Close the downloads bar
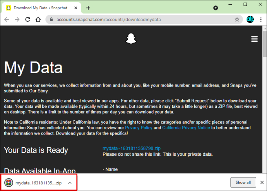This screenshot has width=267, height=191. (x=262, y=182)
